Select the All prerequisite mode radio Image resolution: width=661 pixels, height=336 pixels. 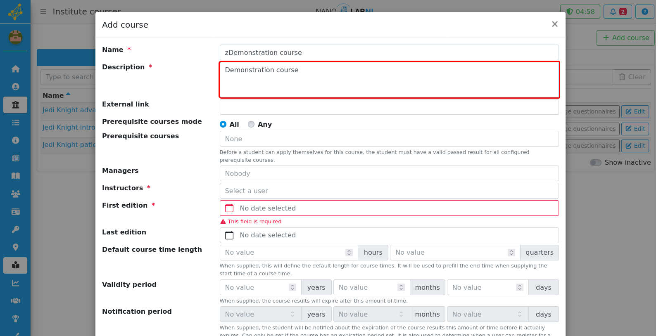[223, 124]
